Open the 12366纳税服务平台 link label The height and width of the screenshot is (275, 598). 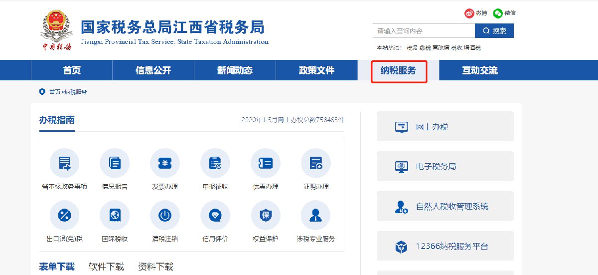click(x=452, y=247)
